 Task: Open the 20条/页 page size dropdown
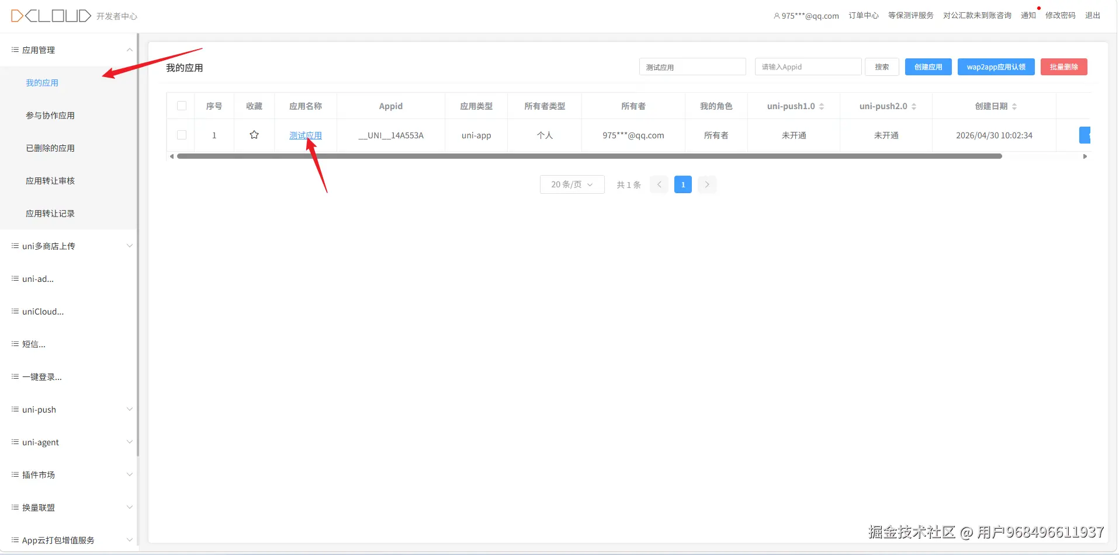[x=571, y=184]
